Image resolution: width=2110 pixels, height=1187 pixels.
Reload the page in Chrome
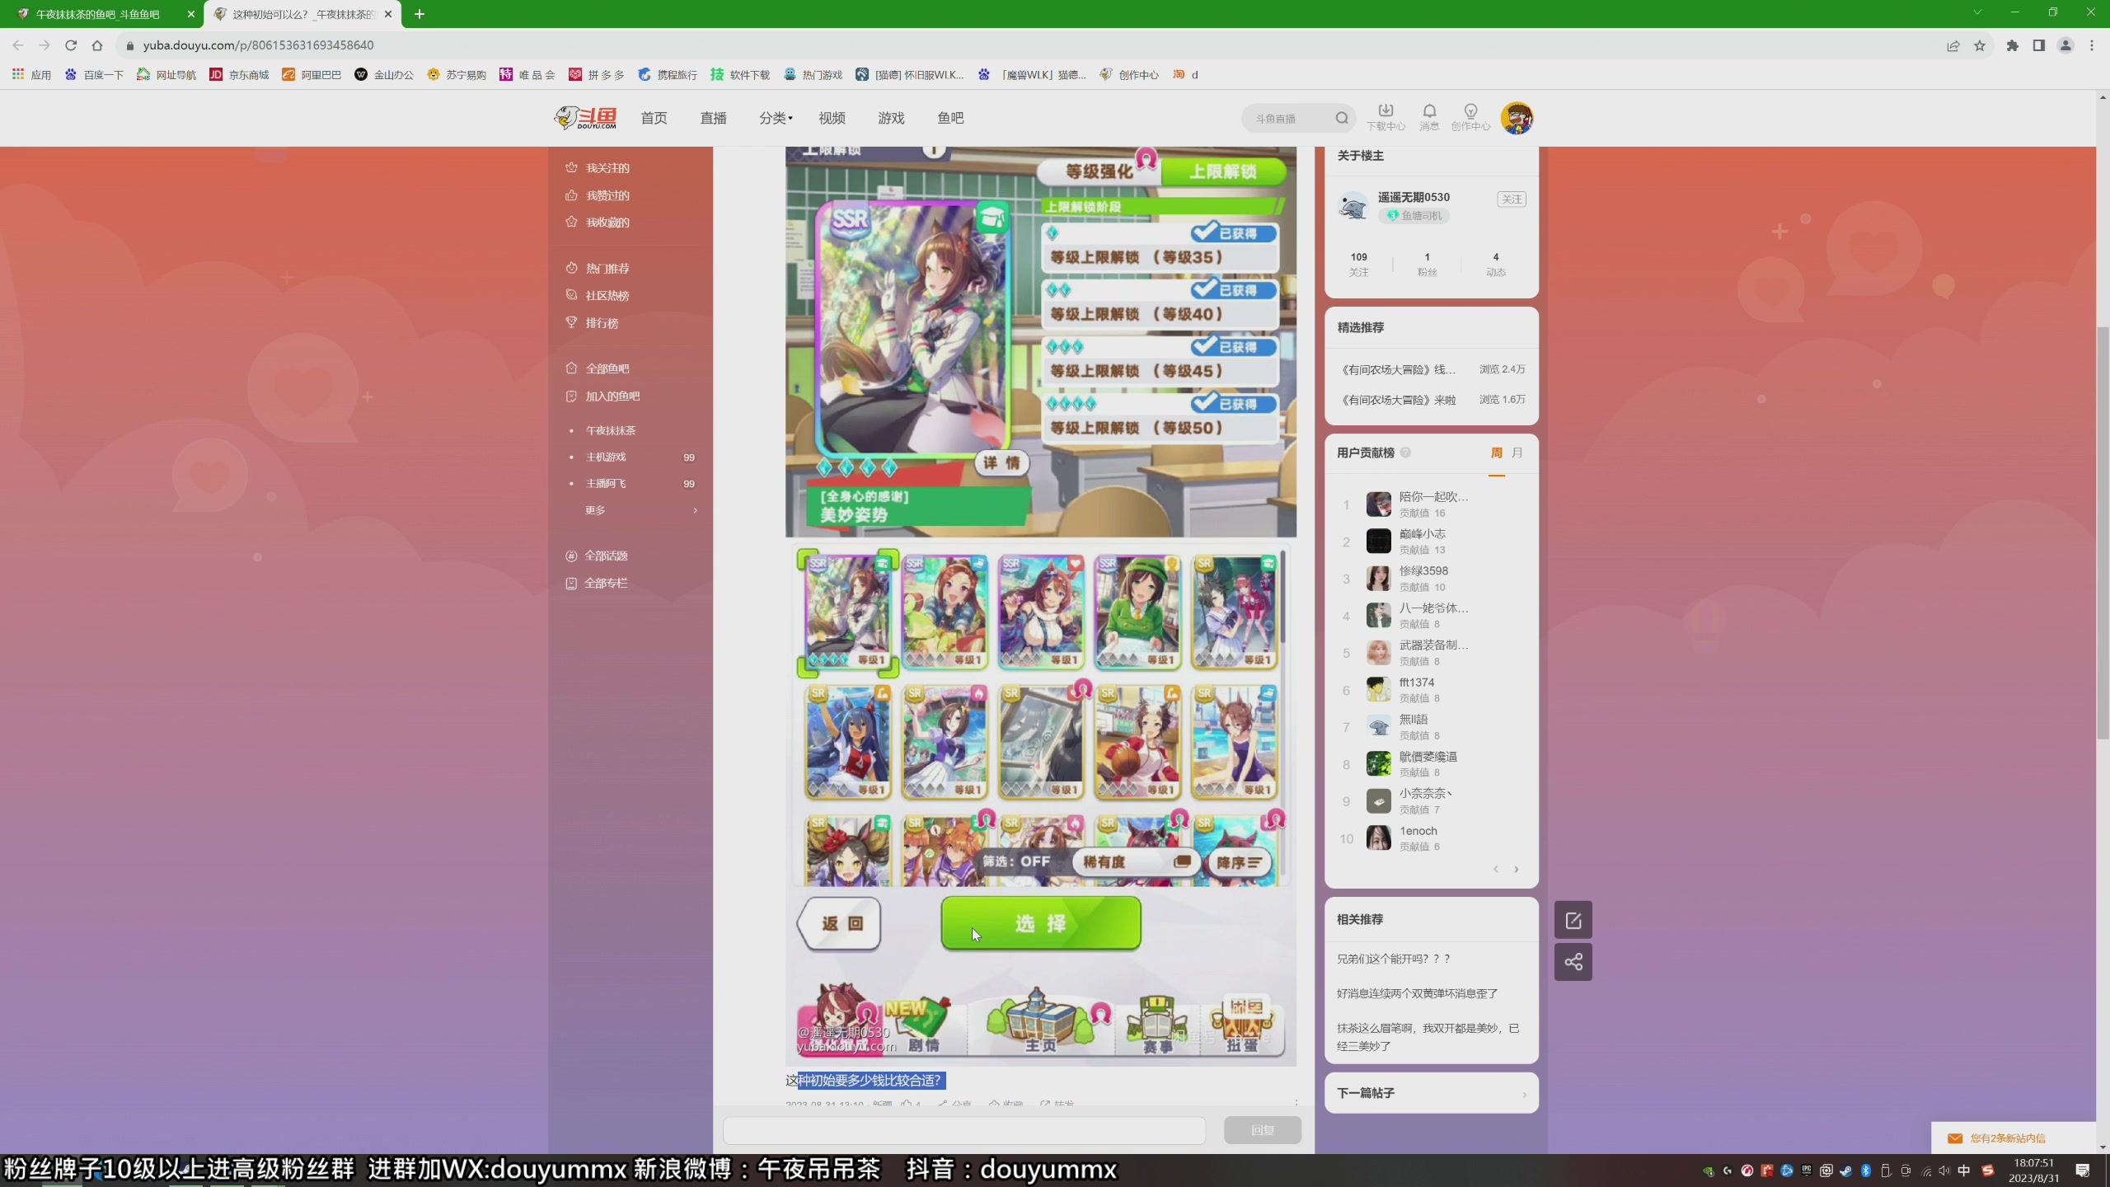pyautogui.click(x=71, y=45)
